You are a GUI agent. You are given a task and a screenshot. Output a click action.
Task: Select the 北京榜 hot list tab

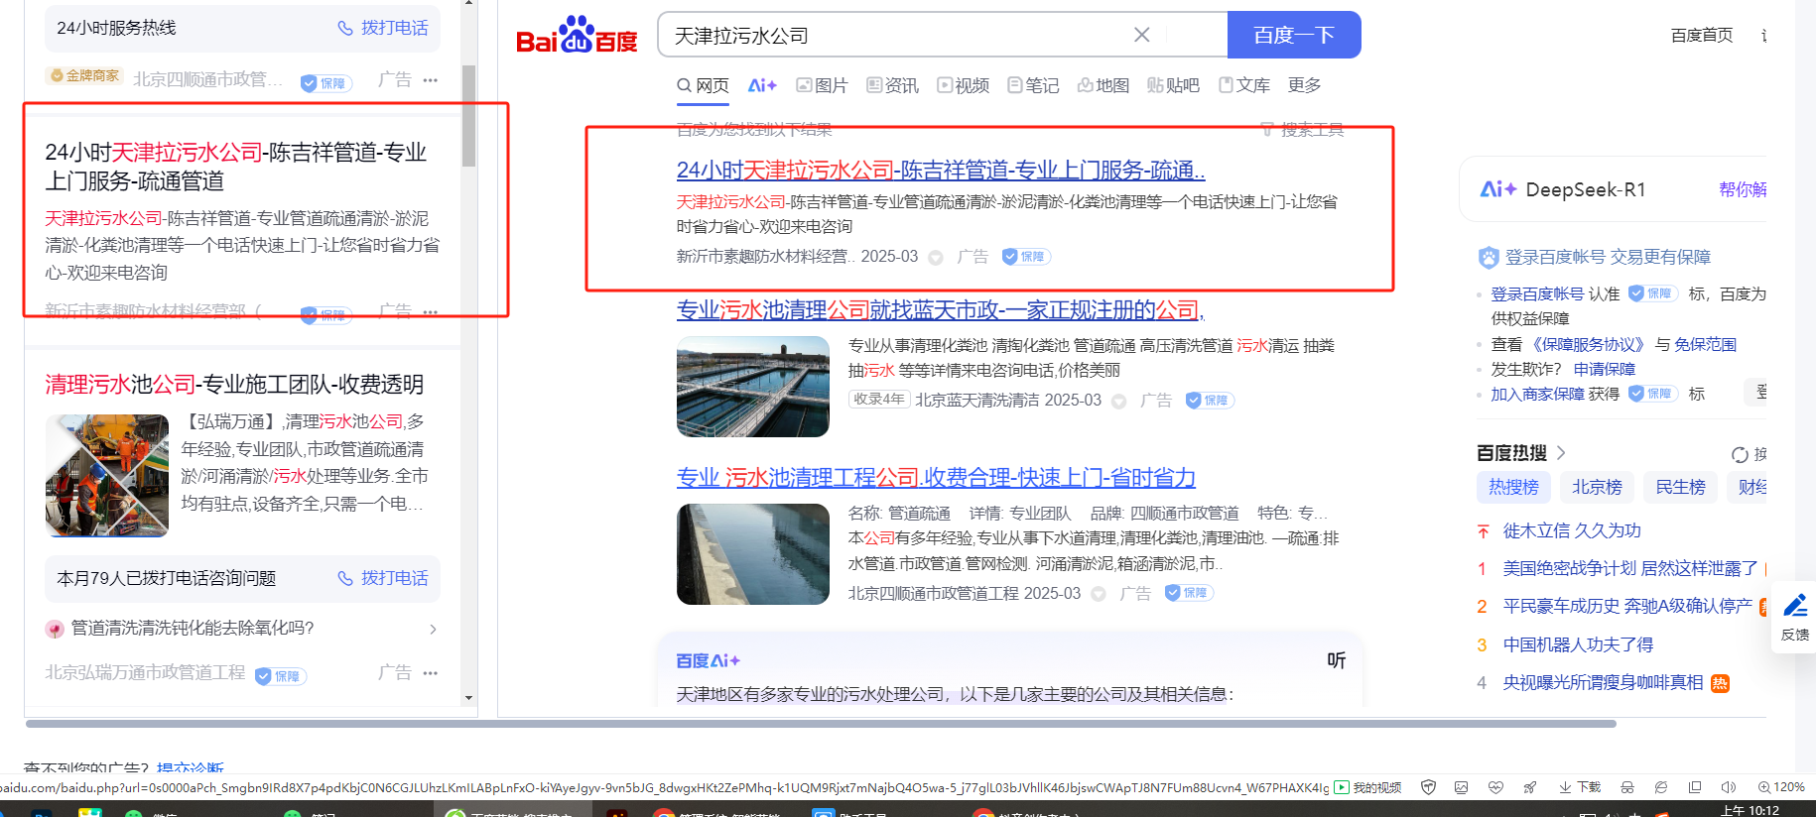(x=1597, y=487)
